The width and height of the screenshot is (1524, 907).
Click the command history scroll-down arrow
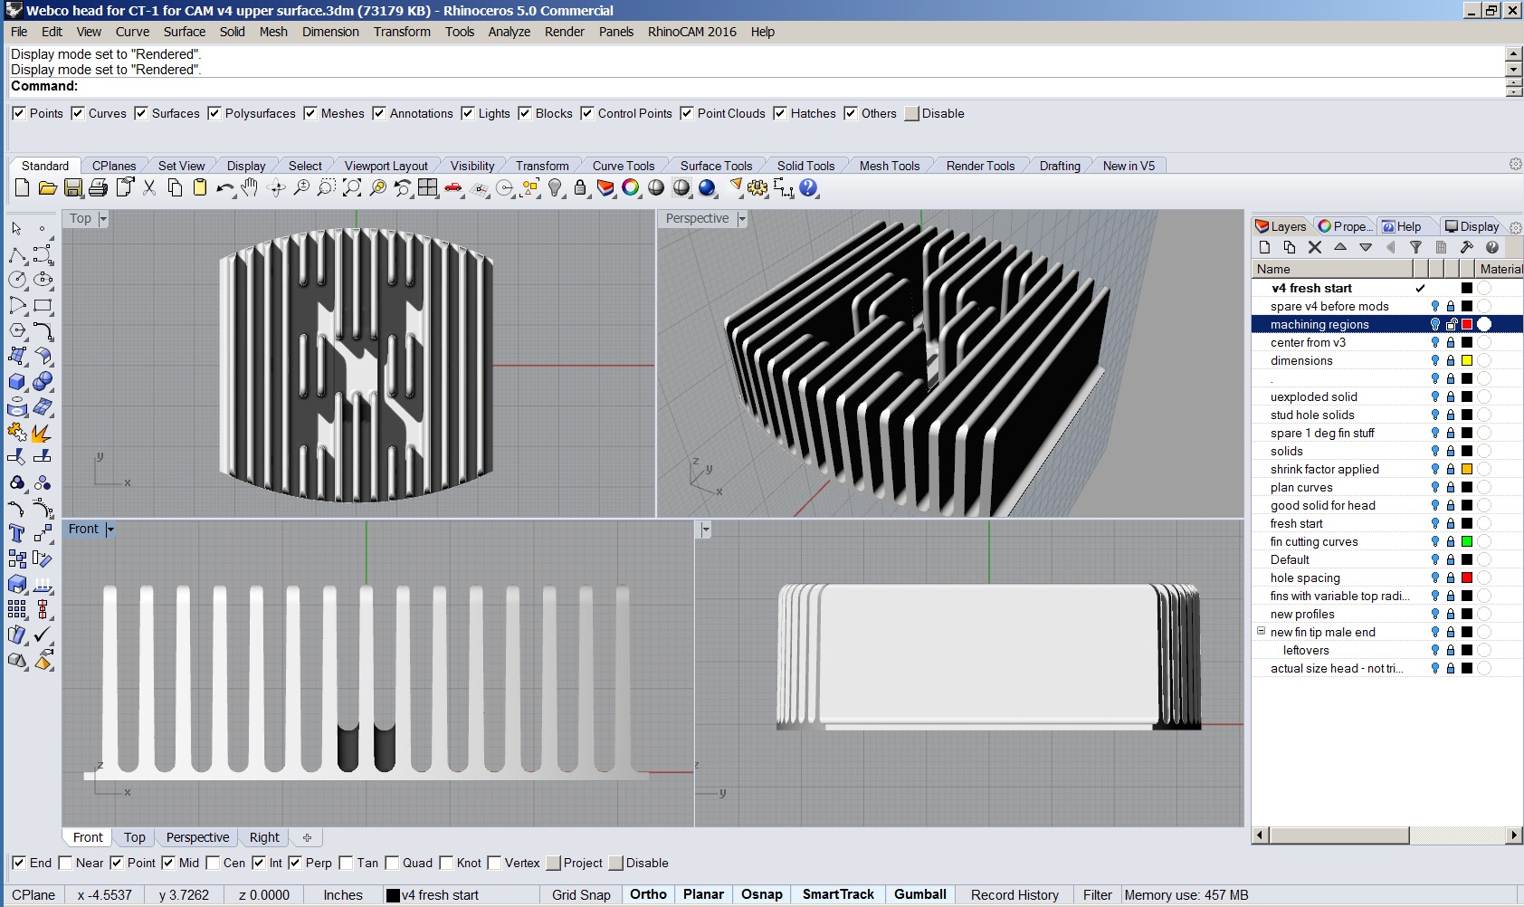point(1513,70)
